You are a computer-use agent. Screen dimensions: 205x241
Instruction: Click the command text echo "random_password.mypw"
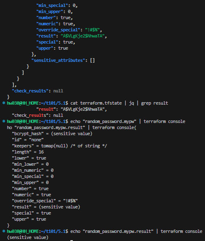click(x=103, y=121)
